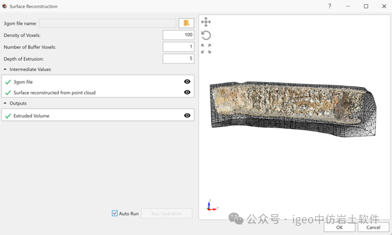Viewport: 392px width, 235px height.
Task: Collapse the Outputs section
Action: click(x=5, y=103)
